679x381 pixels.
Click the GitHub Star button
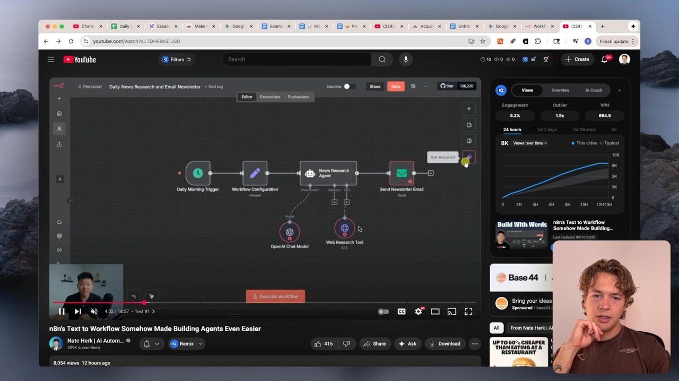click(447, 86)
